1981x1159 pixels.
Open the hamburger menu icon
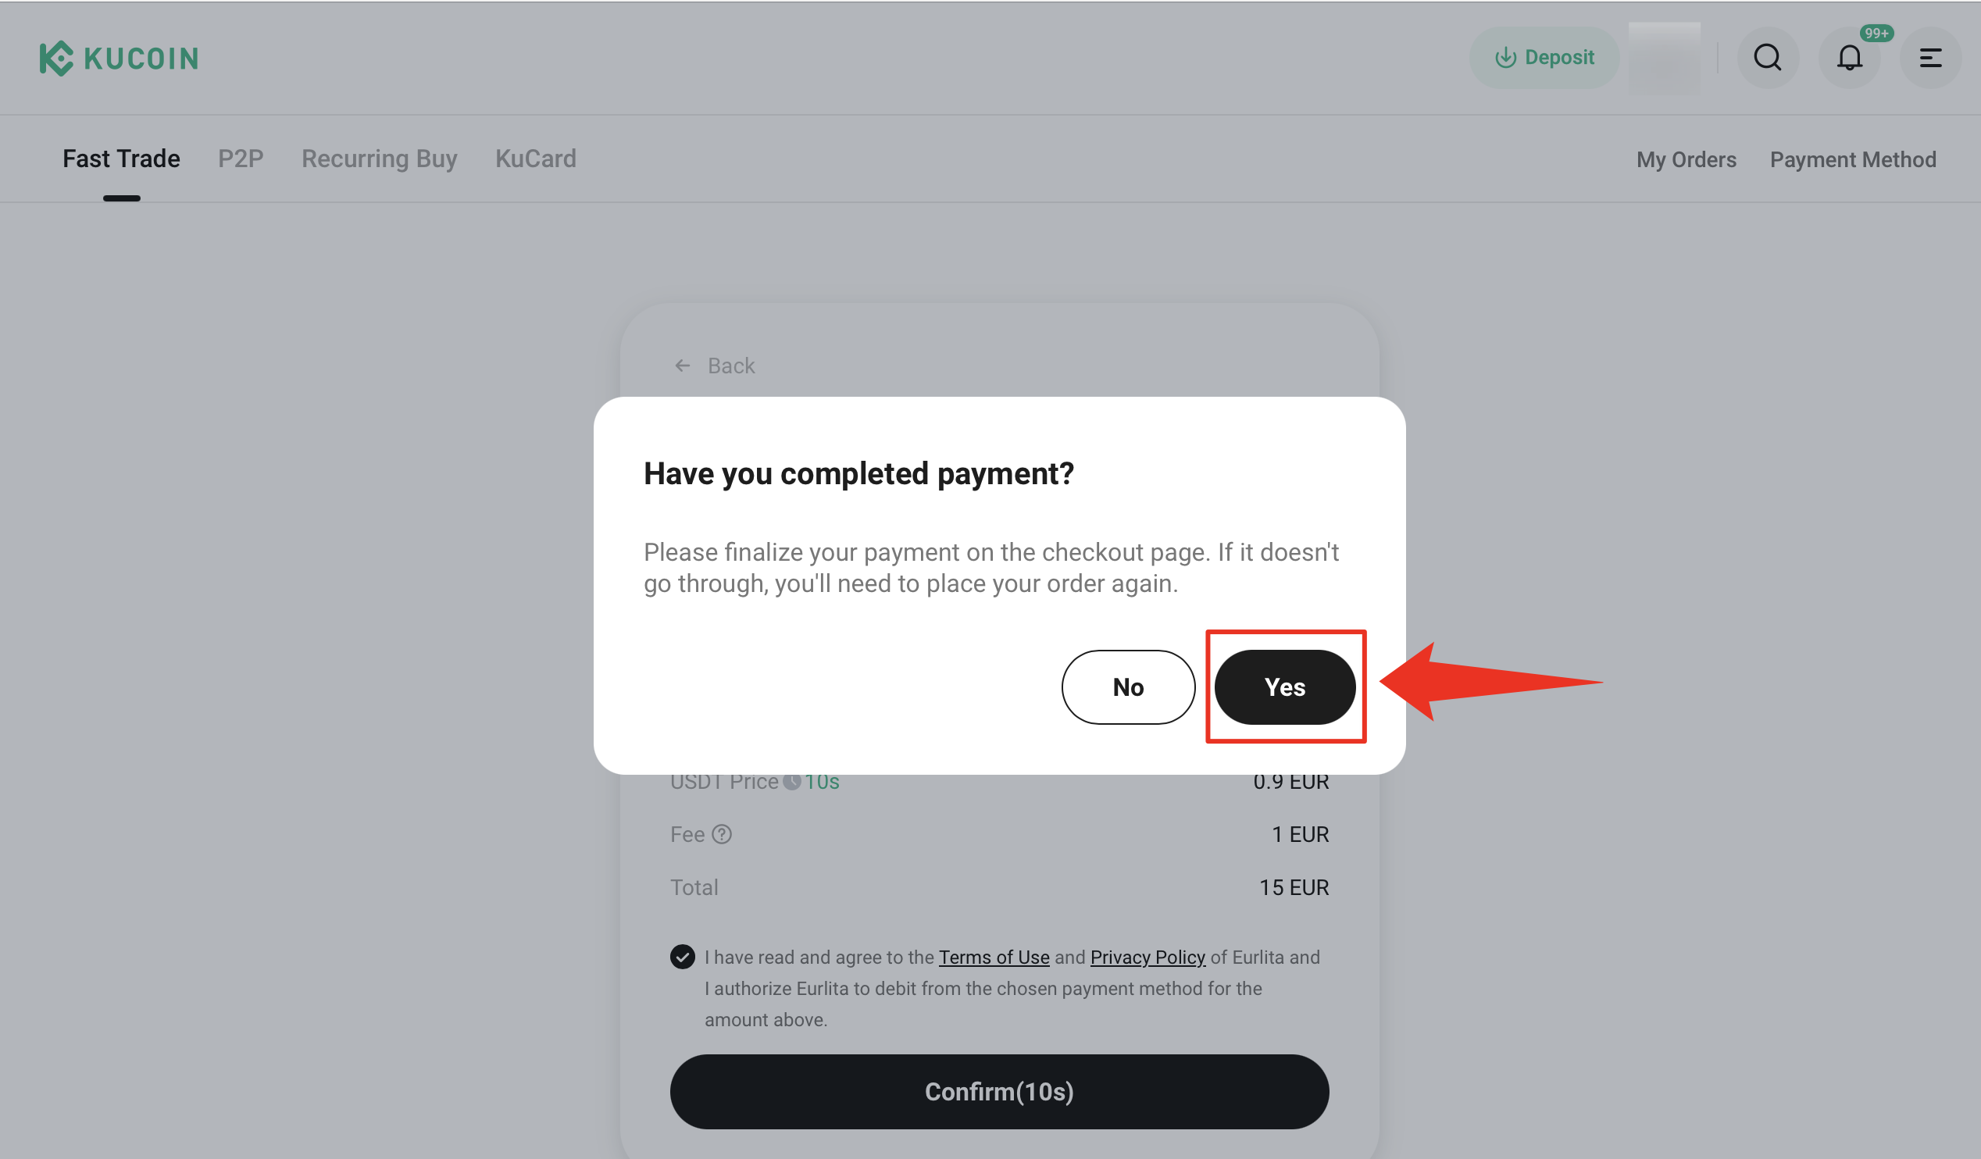point(1931,57)
